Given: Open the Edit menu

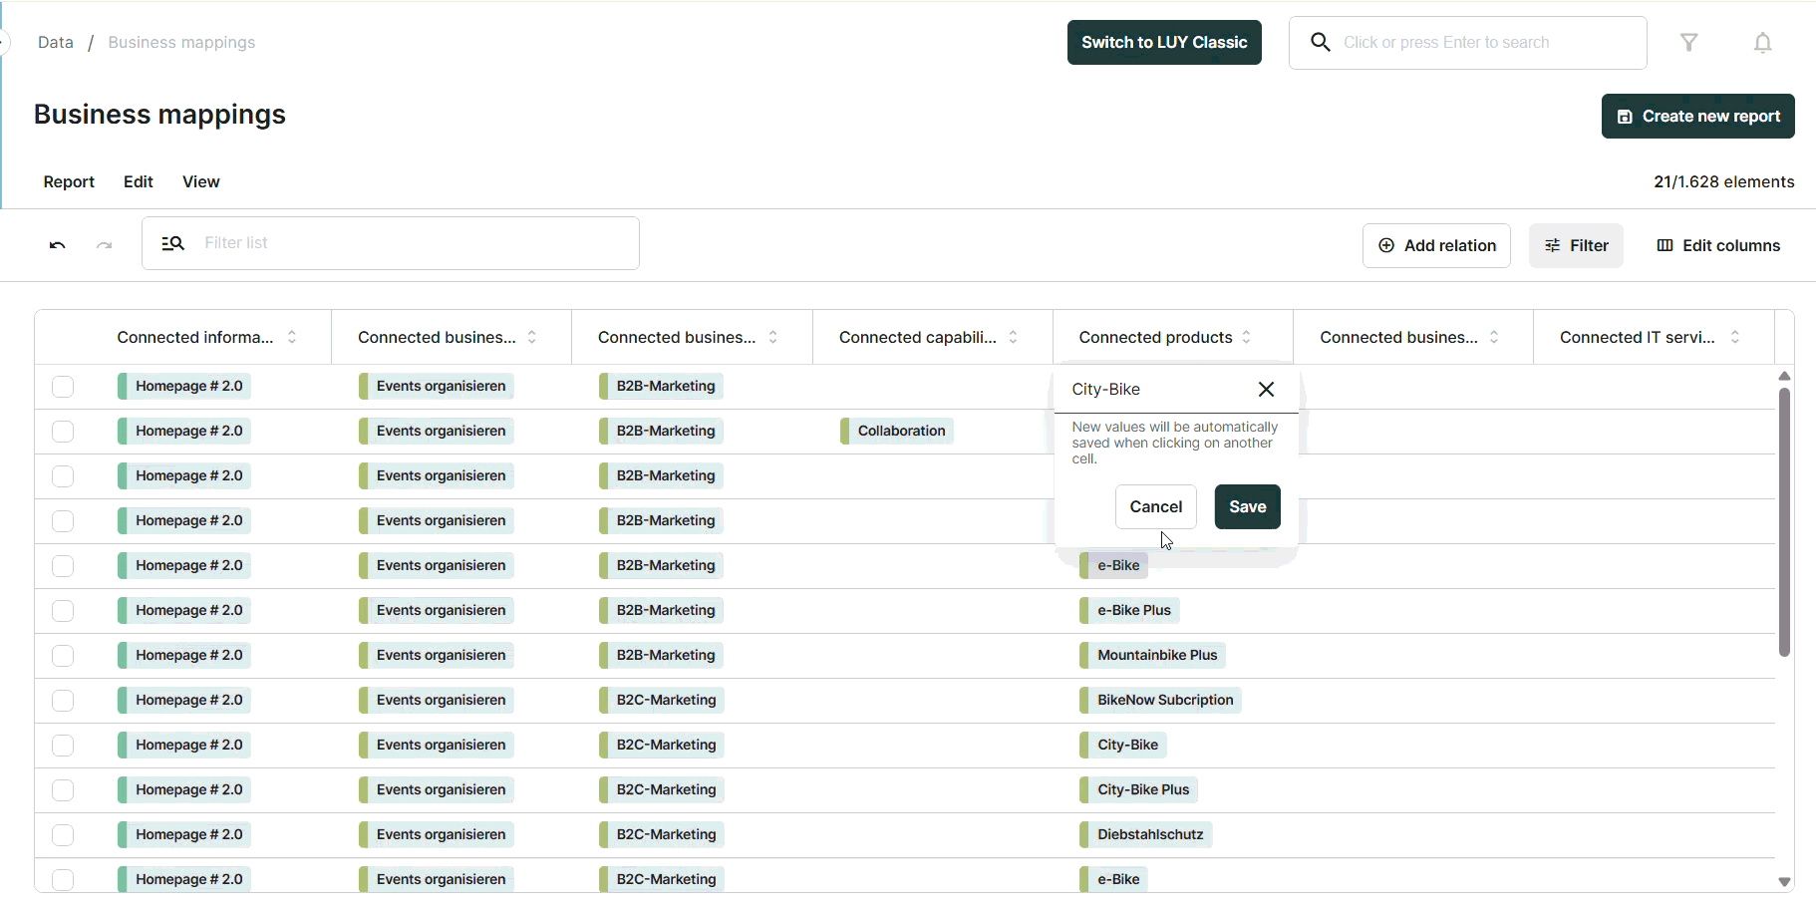Looking at the screenshot, I should click(x=138, y=181).
